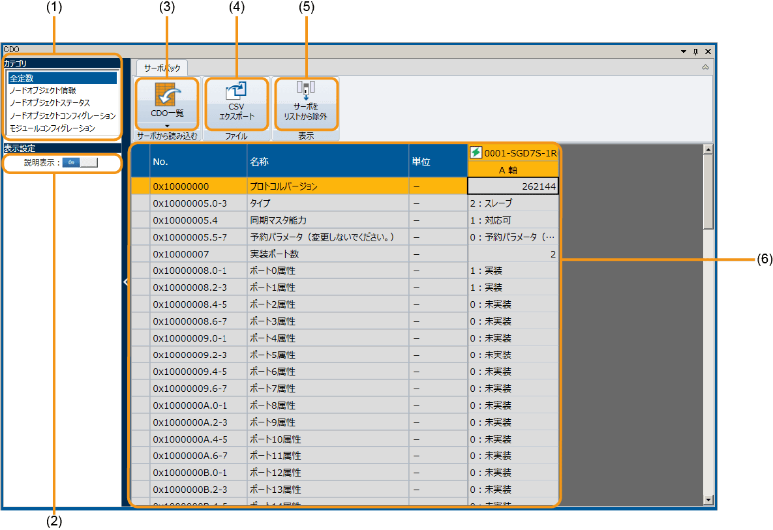Image resolution: width=773 pixels, height=530 pixels.
Task: Collapse the left panel with the splitter arrow
Action: (125, 282)
